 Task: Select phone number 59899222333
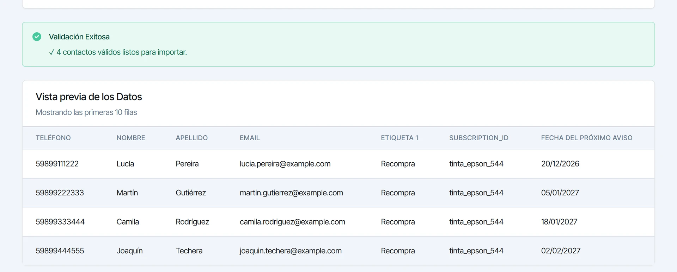coord(60,193)
